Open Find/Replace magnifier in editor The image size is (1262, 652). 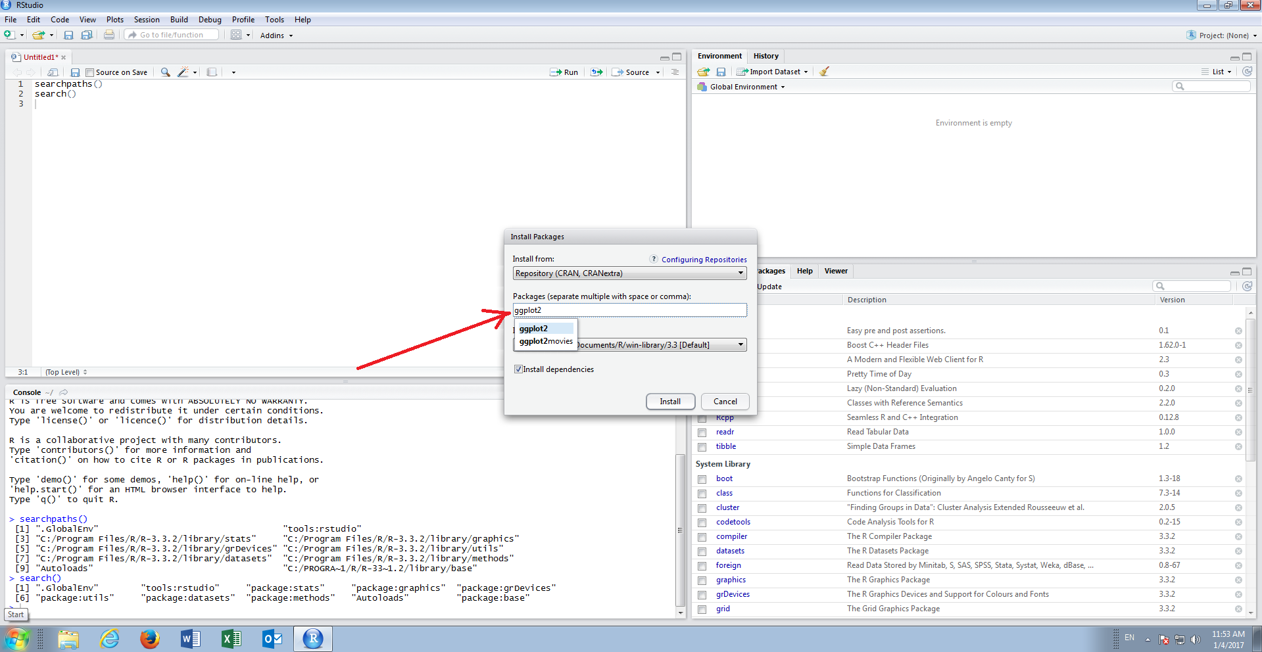(166, 72)
